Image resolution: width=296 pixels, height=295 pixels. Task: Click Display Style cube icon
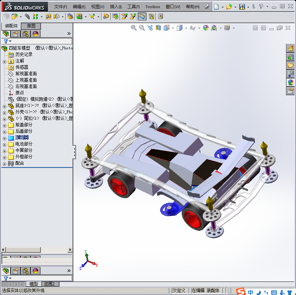pyautogui.click(x=180, y=28)
